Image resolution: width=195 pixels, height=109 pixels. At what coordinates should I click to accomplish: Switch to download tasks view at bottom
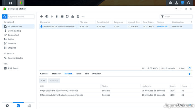18,106
